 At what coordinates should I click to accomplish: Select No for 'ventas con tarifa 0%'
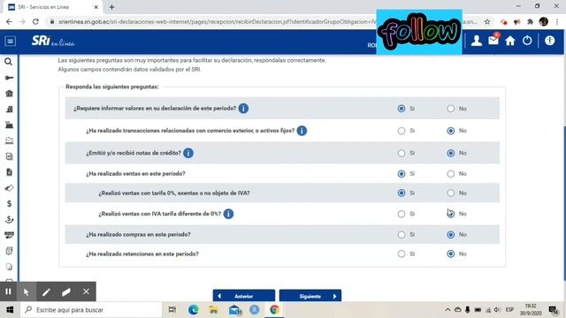(450, 193)
